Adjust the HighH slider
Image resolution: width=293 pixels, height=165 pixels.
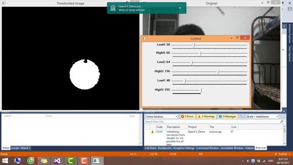tap(201, 53)
